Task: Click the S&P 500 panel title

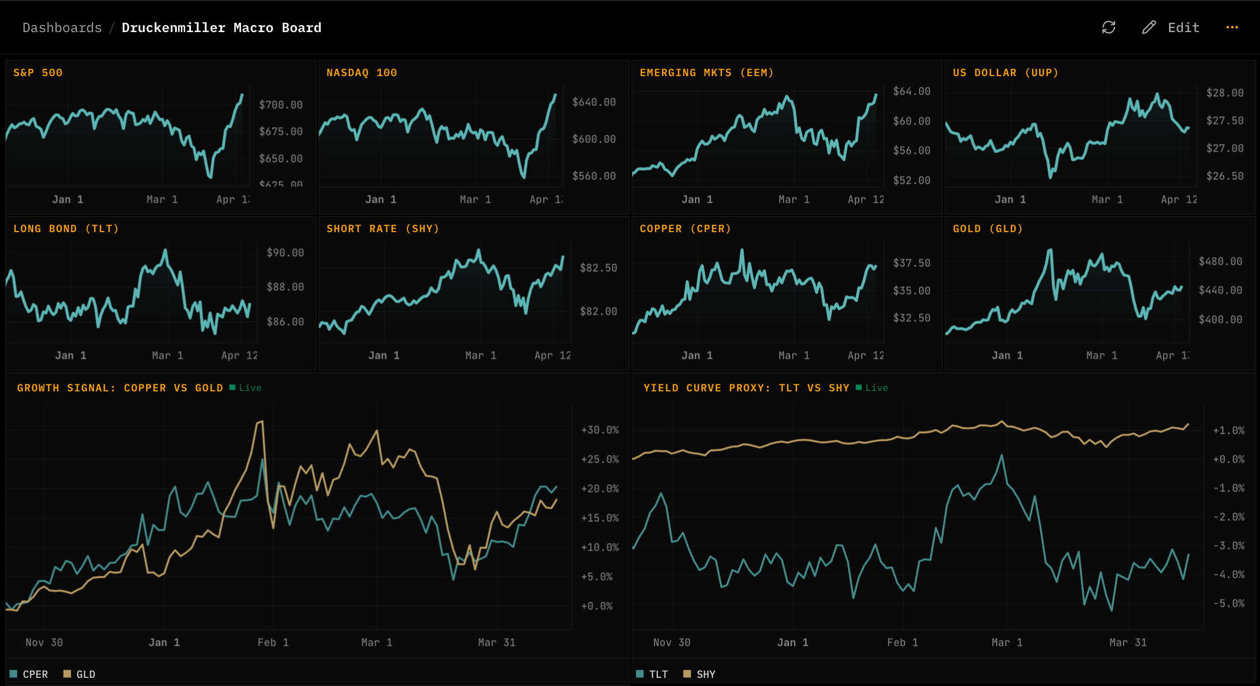Action: tap(38, 72)
